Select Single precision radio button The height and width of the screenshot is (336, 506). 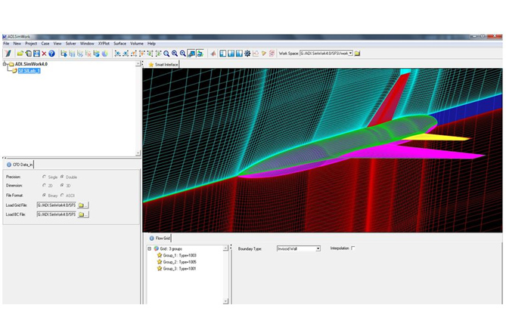(45, 177)
